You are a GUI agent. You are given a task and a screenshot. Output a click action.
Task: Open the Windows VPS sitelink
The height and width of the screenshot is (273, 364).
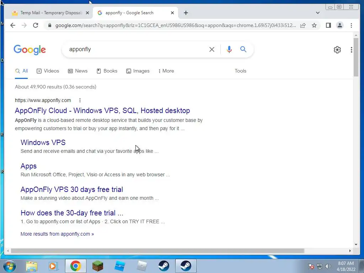tap(43, 143)
